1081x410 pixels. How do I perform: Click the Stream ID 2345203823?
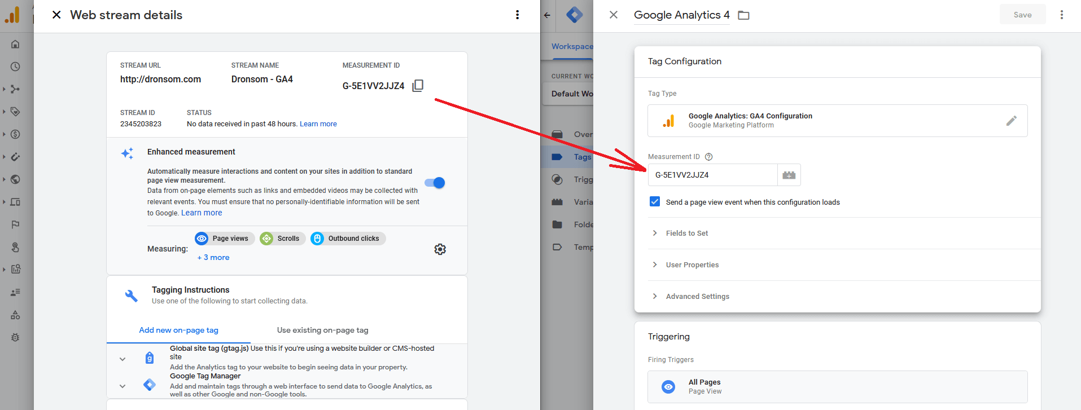click(x=141, y=124)
